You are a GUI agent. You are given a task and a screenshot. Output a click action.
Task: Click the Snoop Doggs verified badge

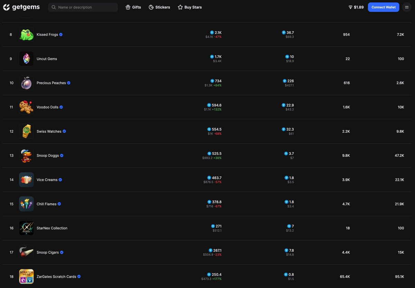[x=62, y=156]
